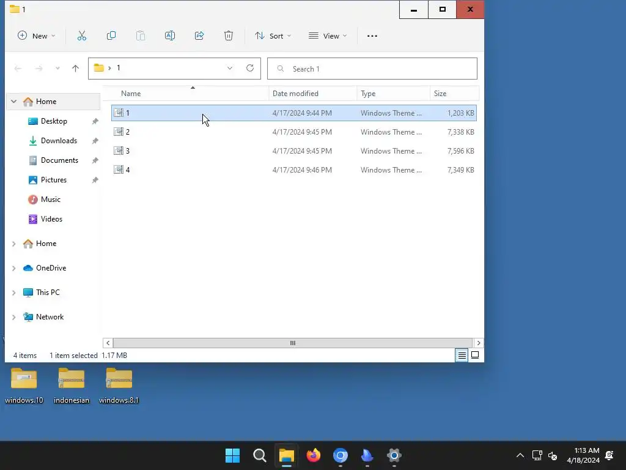This screenshot has width=626, height=470.
Task: Select Documents in navigation pane
Action: pos(59,160)
